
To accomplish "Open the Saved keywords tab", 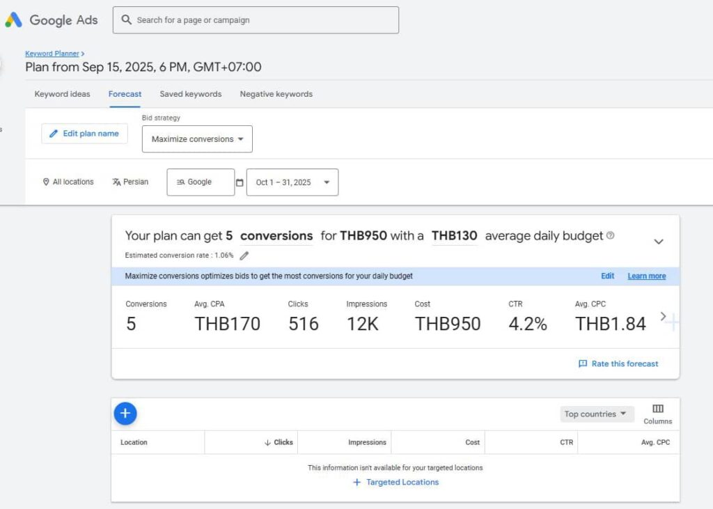I will click(190, 94).
